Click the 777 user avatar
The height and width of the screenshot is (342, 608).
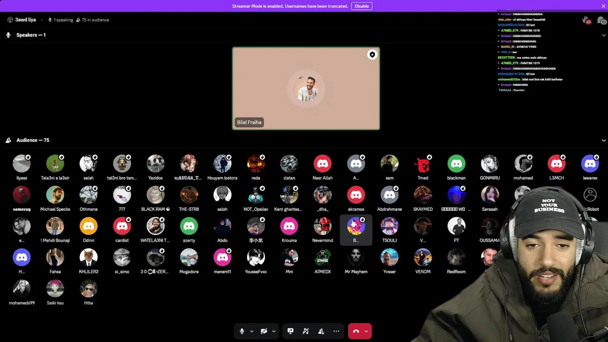(122, 195)
